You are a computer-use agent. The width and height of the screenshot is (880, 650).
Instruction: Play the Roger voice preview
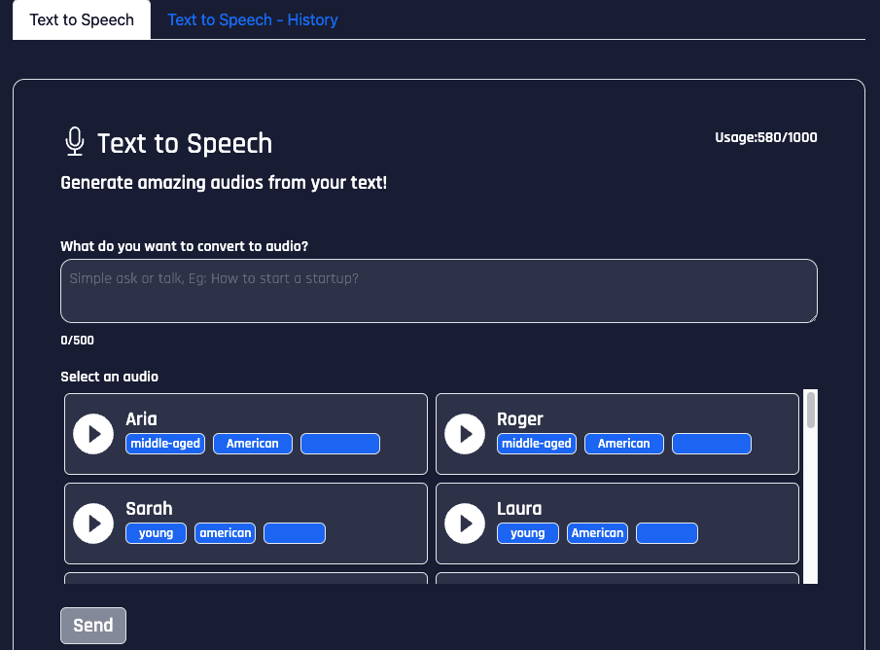tap(465, 434)
